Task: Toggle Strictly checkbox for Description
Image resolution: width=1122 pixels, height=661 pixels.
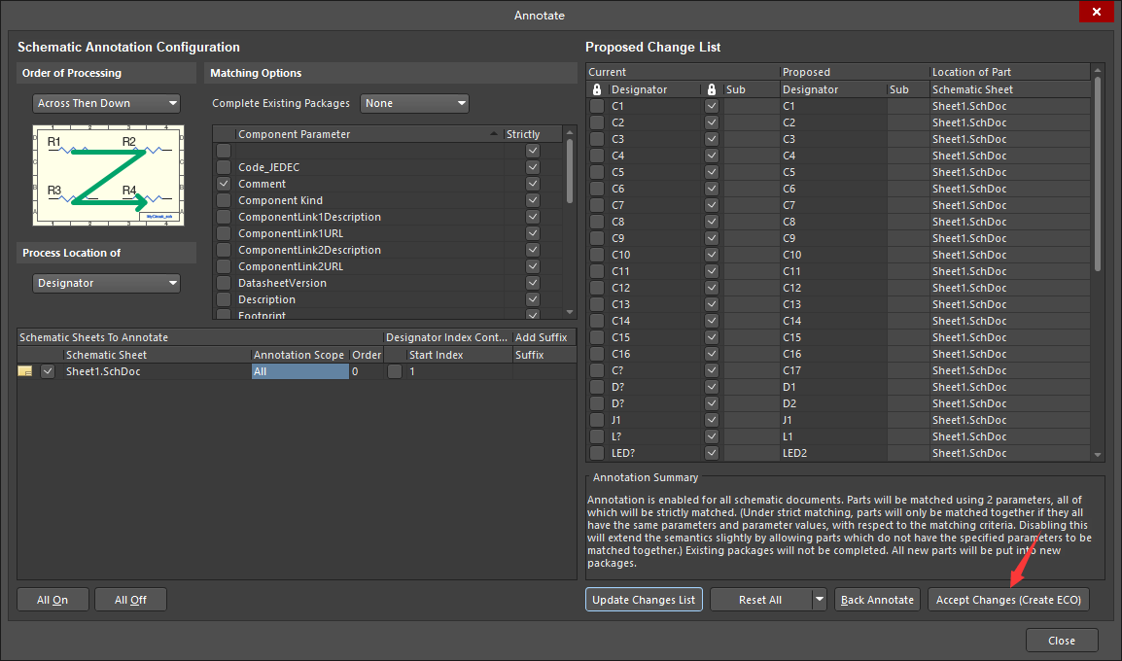Action: (x=533, y=299)
